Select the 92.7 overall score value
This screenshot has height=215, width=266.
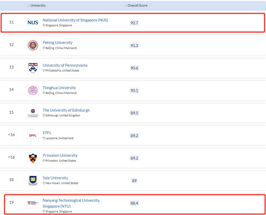134,23
